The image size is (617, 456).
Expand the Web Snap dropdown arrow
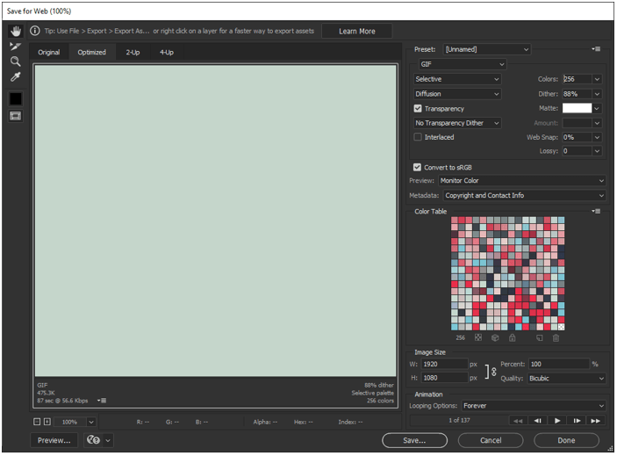(x=597, y=137)
